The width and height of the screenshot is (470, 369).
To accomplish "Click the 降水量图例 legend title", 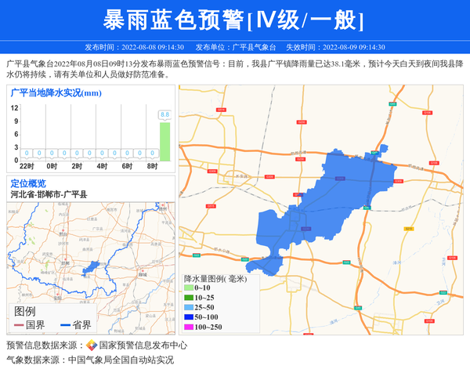I will 215,278.
